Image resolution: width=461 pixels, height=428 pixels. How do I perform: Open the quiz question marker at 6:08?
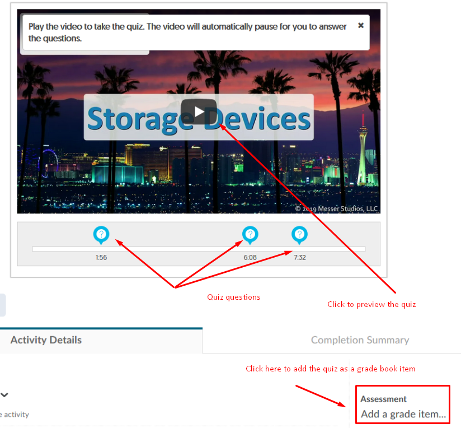(x=250, y=234)
